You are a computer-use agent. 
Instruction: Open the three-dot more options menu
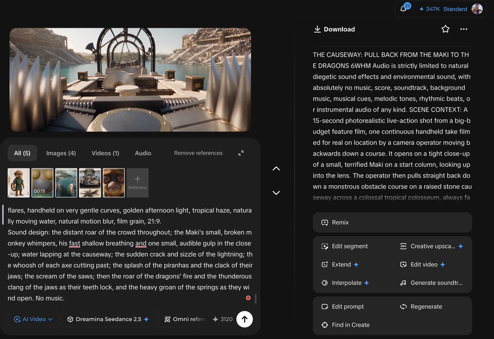point(464,29)
